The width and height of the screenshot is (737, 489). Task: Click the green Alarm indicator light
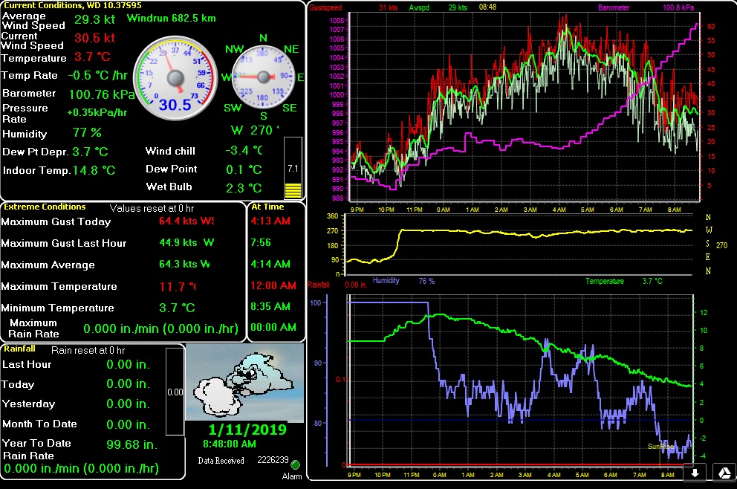295,465
